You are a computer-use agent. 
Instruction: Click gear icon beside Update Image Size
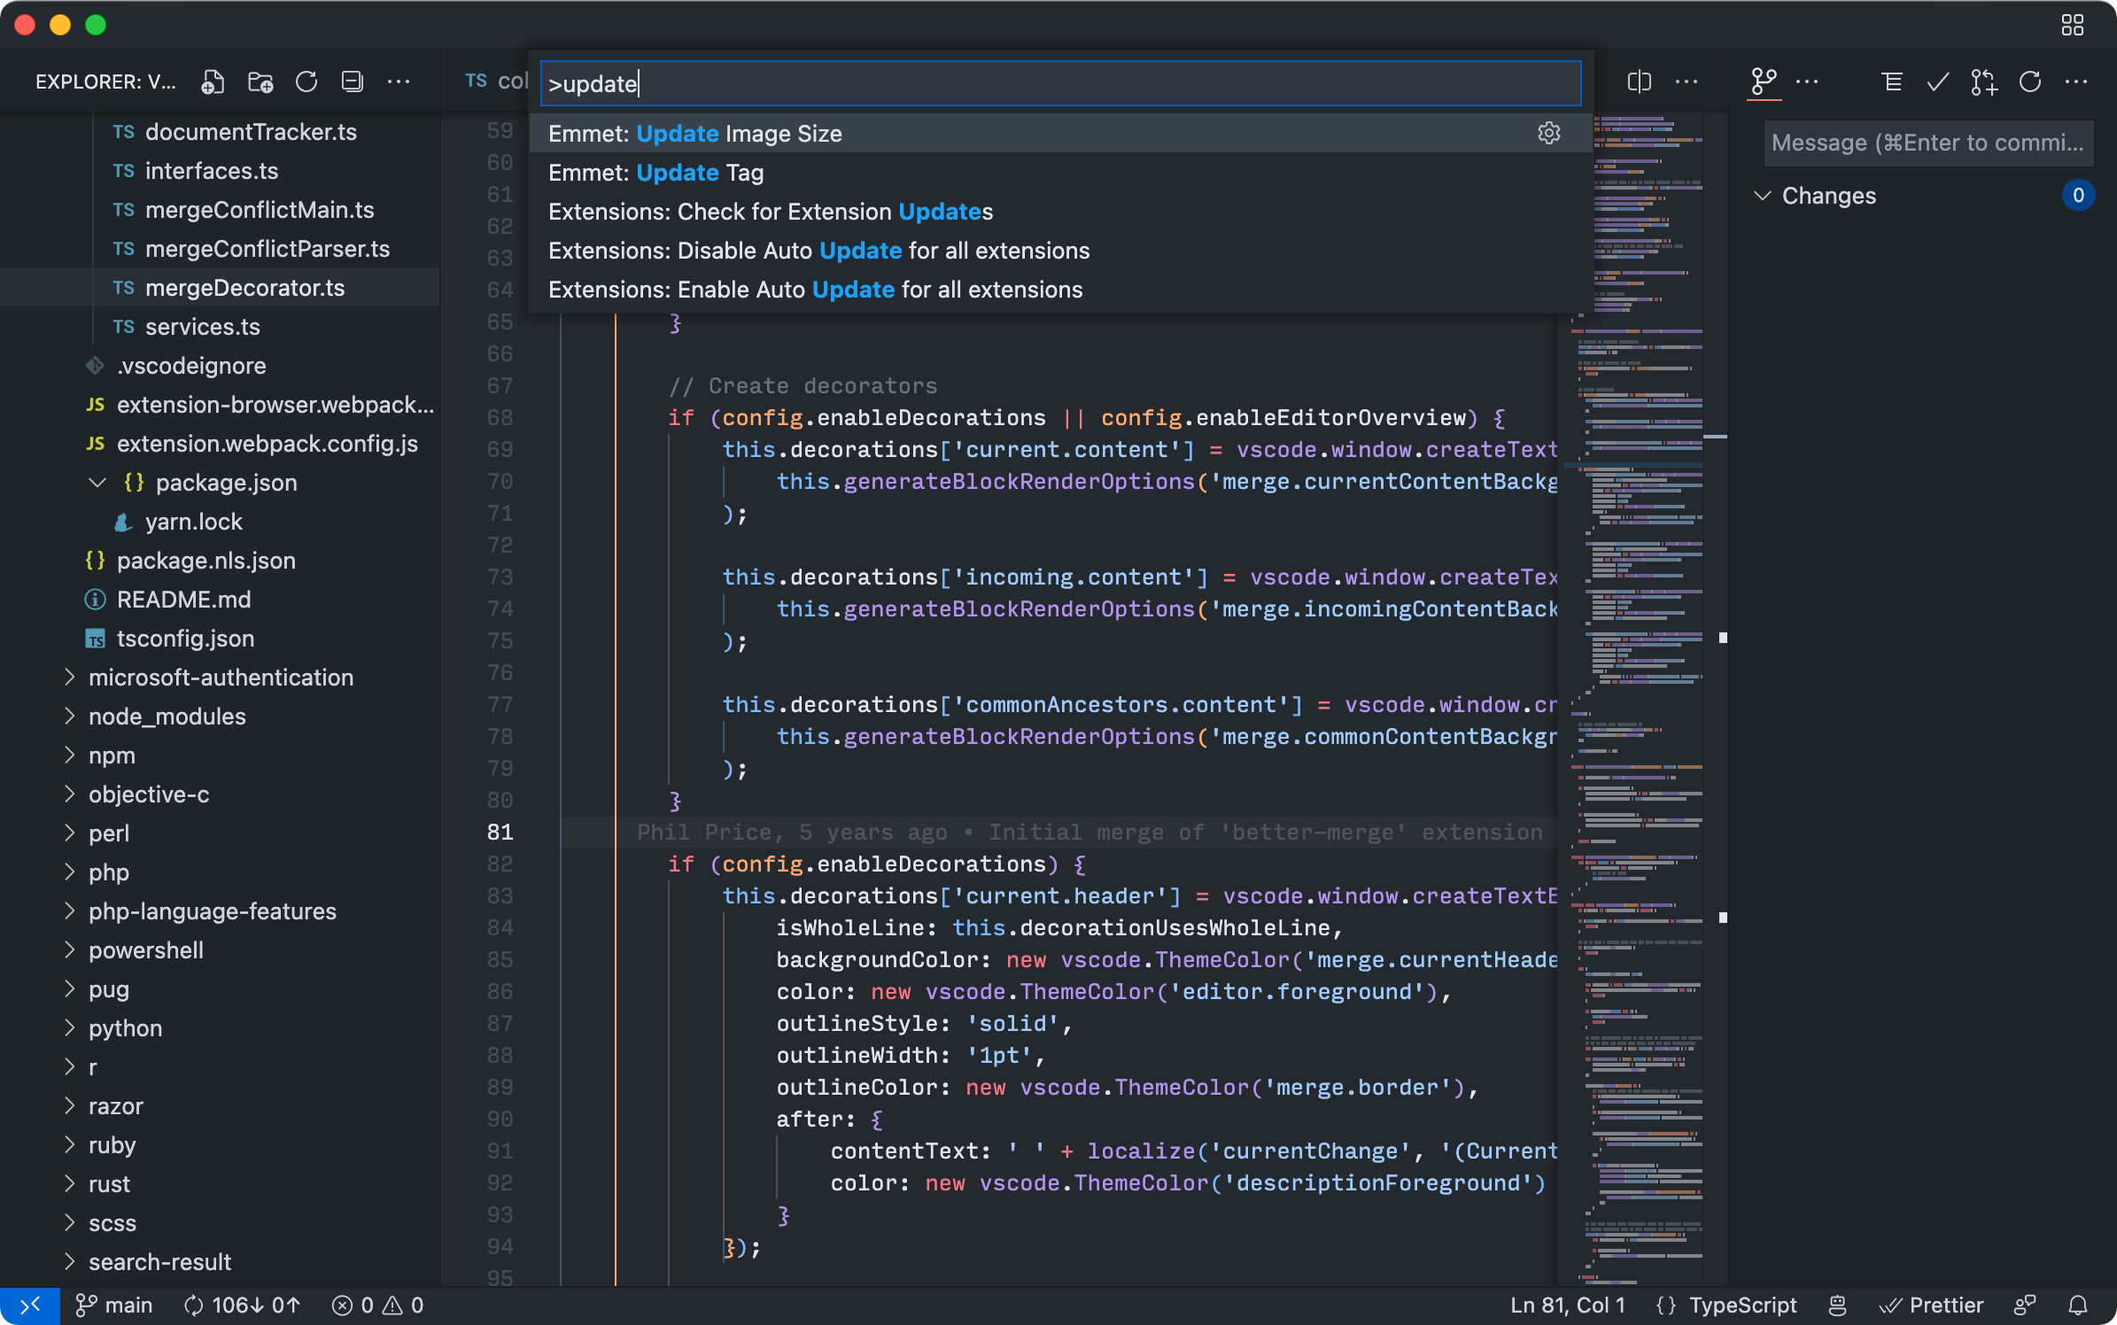pyautogui.click(x=1548, y=133)
